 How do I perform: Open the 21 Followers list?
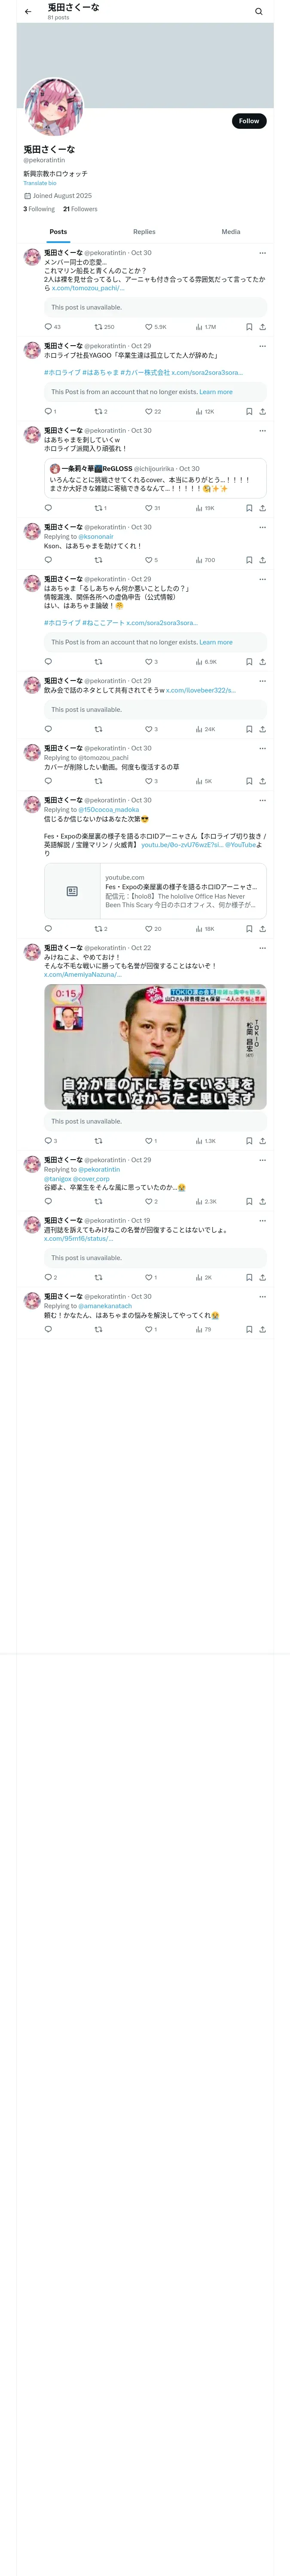click(x=80, y=209)
